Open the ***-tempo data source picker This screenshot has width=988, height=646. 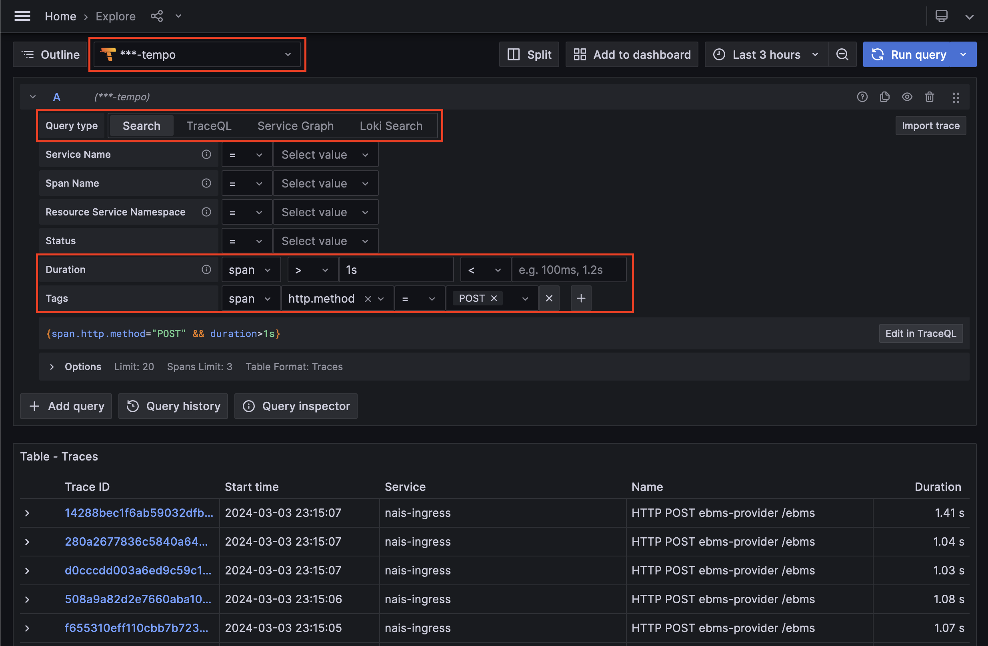coord(197,54)
